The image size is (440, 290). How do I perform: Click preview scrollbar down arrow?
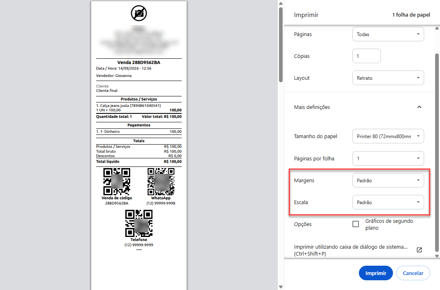click(281, 287)
